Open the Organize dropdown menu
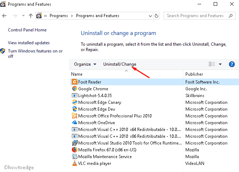239x172 pixels. (x=85, y=64)
